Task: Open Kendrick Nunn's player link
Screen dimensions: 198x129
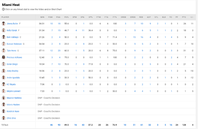Action: click(x=13, y=111)
